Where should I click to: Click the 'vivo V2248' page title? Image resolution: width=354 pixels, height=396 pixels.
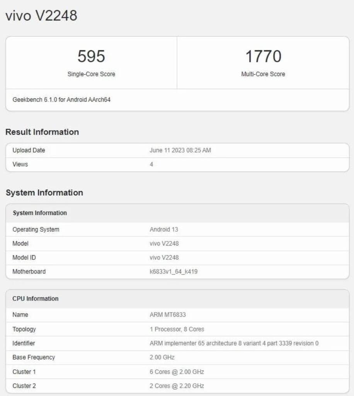pyautogui.click(x=41, y=15)
